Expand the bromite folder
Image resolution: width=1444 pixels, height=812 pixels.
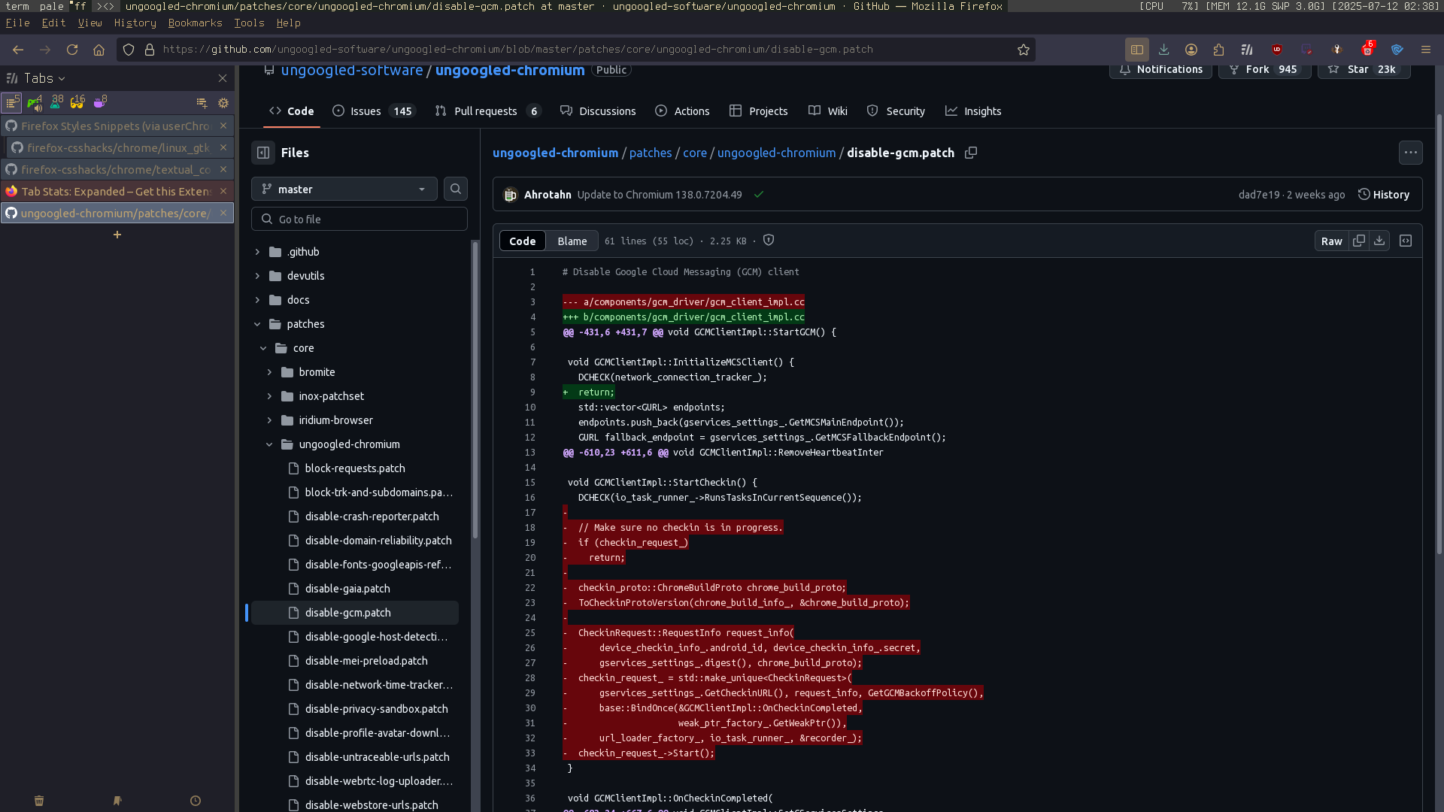[269, 372]
